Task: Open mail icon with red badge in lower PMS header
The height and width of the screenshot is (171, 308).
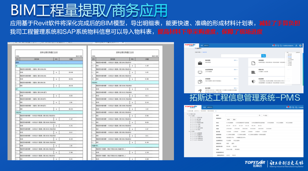Action: [x=287, y=107]
